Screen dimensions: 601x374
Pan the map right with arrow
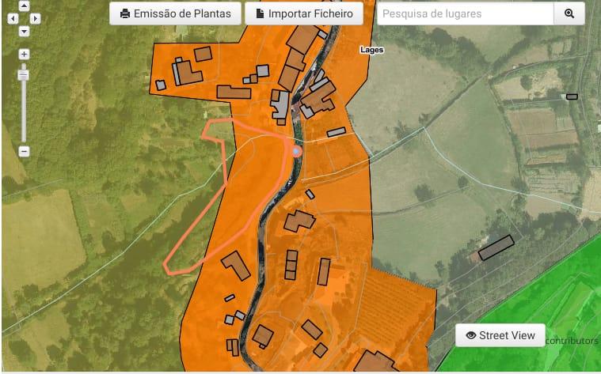coord(36,18)
